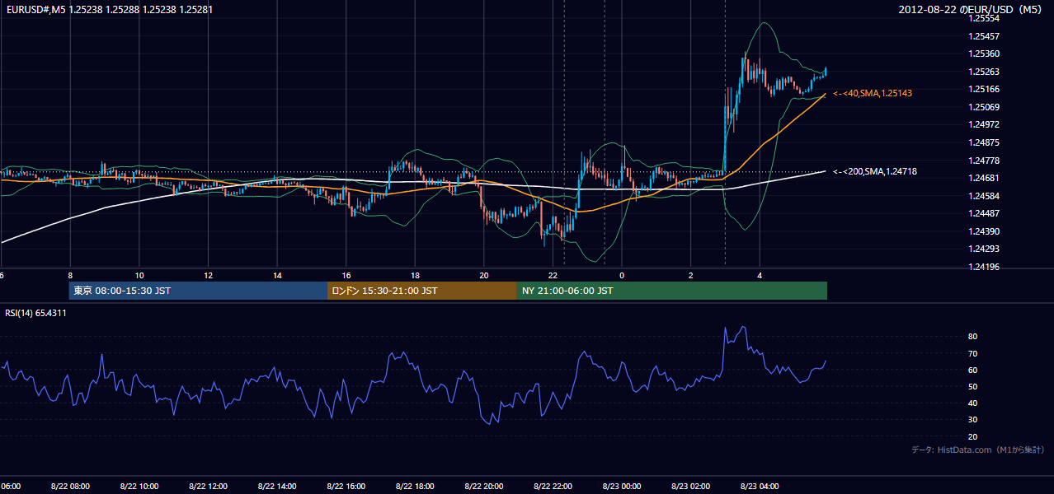Click price axis label 1.24584
Image resolution: width=1054 pixels, height=494 pixels.
tap(984, 196)
